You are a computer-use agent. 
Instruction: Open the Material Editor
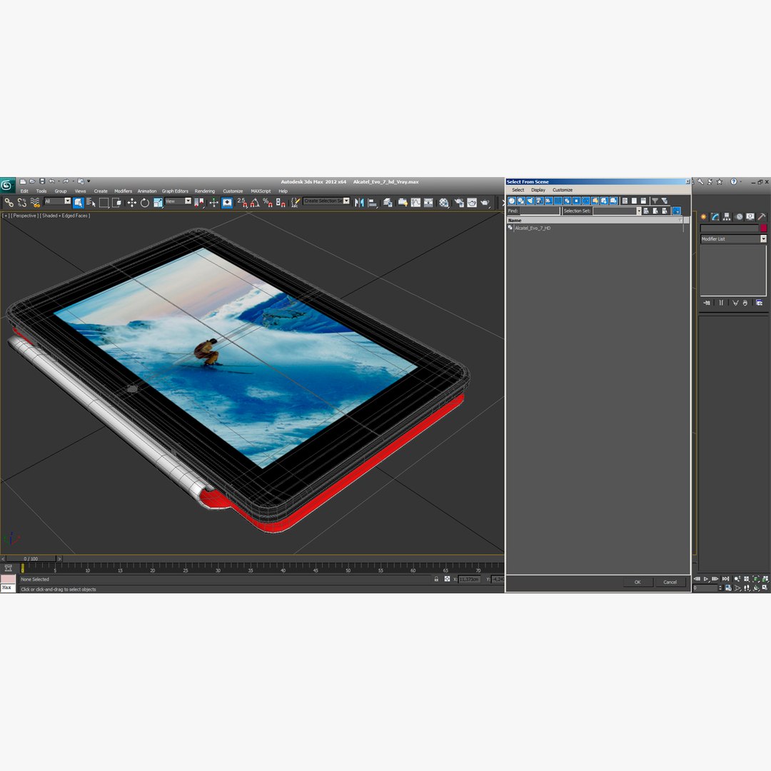click(444, 202)
